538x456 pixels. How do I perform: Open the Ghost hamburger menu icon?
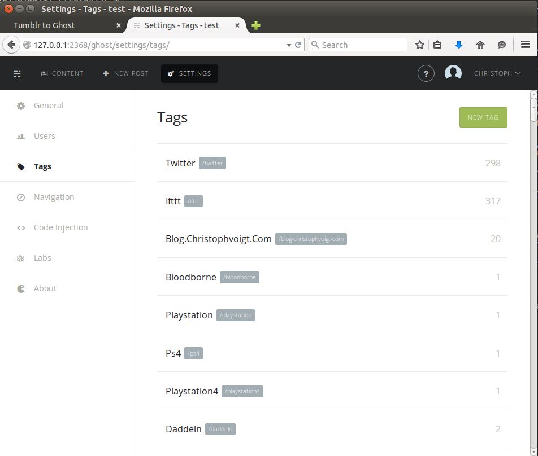[17, 74]
